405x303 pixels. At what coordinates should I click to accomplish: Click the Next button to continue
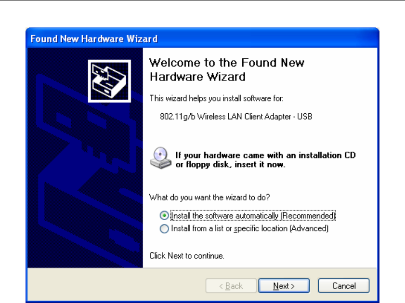284,286
